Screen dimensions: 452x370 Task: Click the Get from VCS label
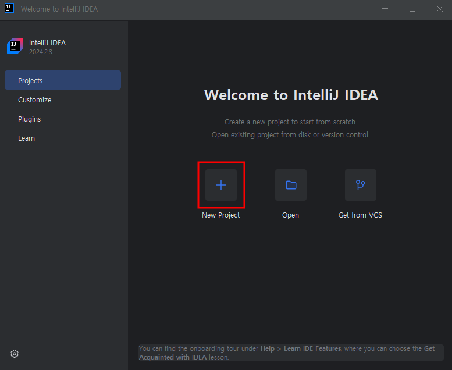pos(360,215)
